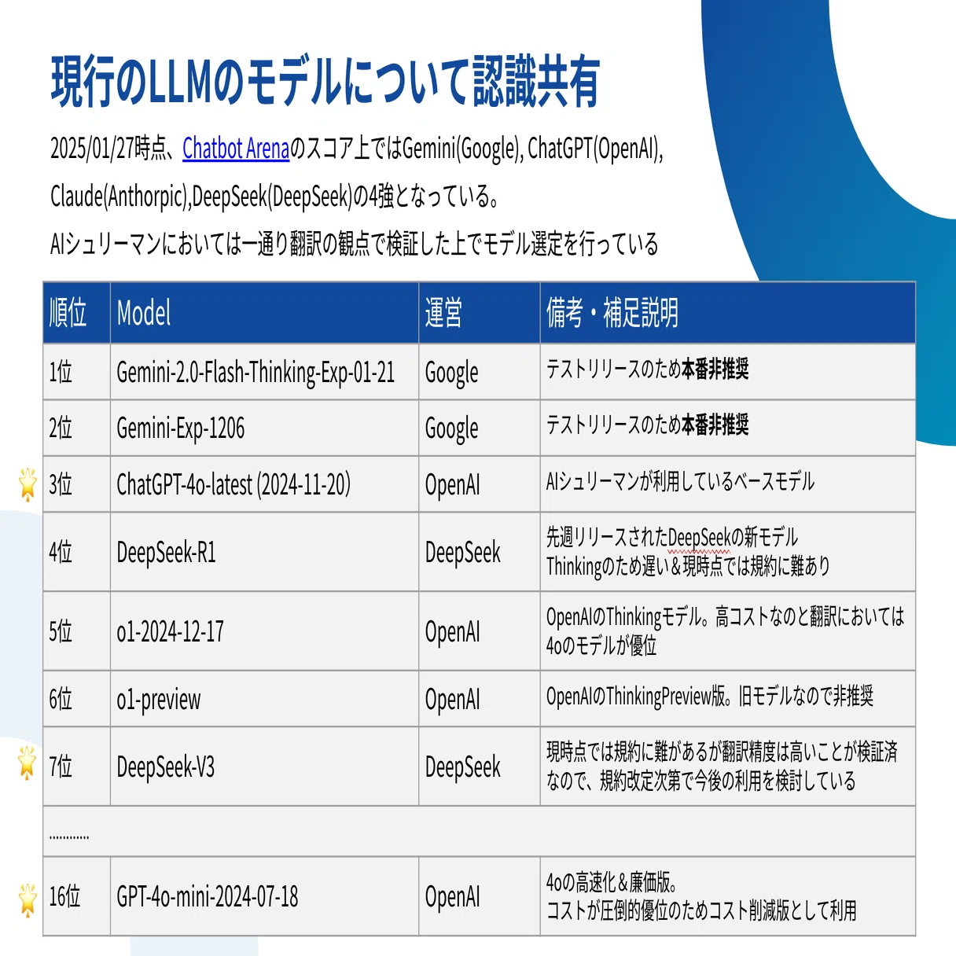
Task: Select the OpenAI cell in the 5位 row
Action: click(480, 631)
